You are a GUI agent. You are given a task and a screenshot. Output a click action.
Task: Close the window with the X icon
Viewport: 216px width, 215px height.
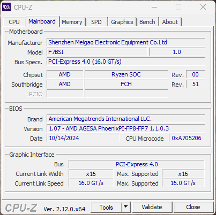point(203,7)
